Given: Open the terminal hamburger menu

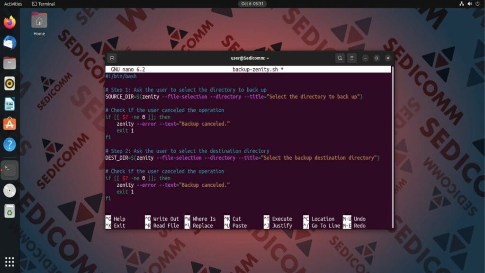Looking at the screenshot, I should (352, 58).
